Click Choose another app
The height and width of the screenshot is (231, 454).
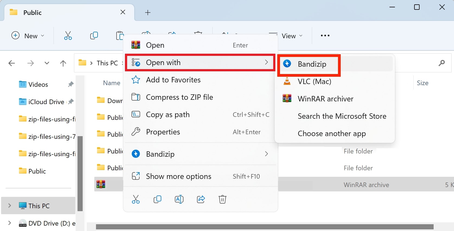pyautogui.click(x=335, y=133)
